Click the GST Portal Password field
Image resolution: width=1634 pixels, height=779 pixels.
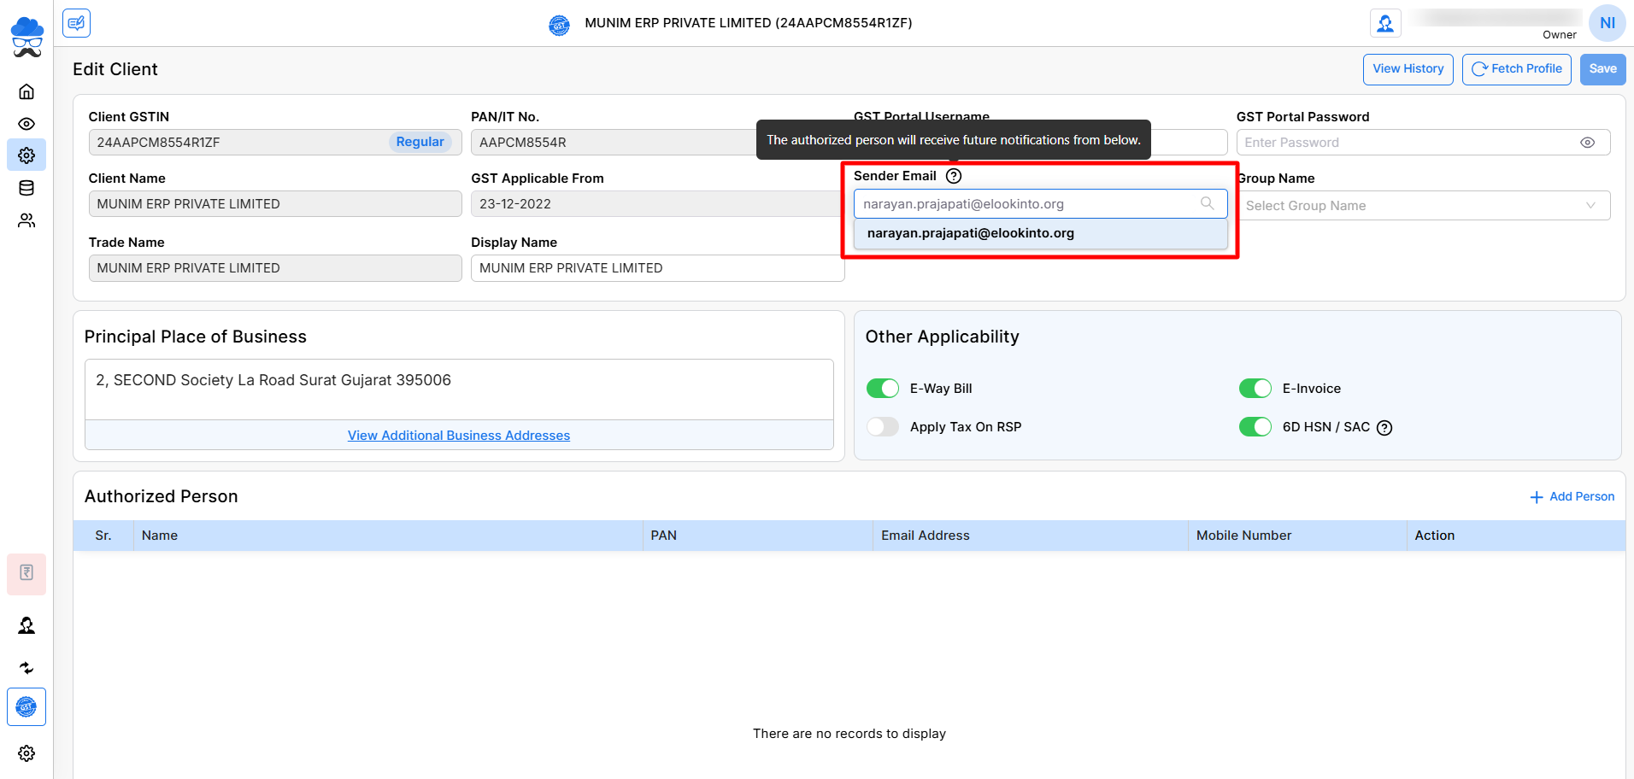tap(1423, 143)
